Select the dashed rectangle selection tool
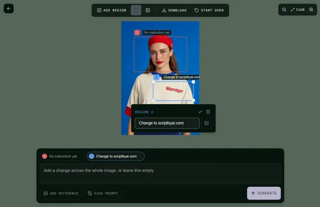The height and width of the screenshot is (207, 320). click(x=136, y=10)
